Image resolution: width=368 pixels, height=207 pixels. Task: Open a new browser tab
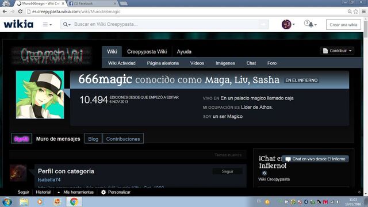(124, 3)
